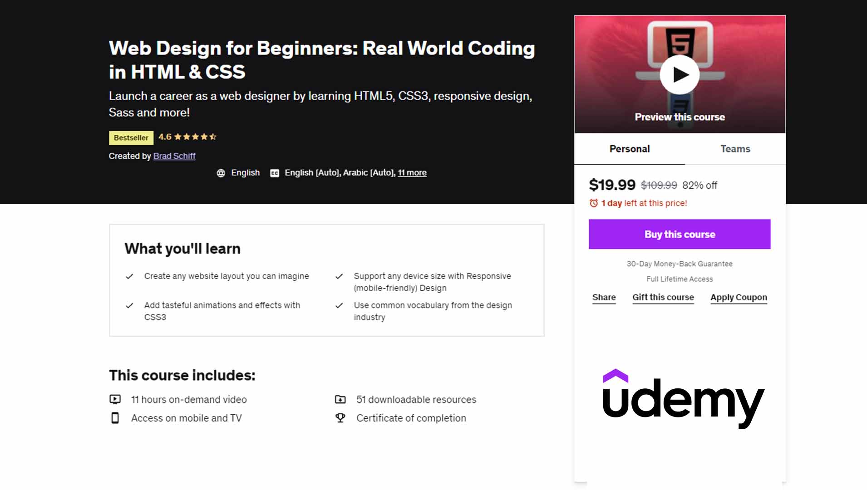This screenshot has height=490, width=867.
Task: Switch to the Teams pricing tab
Action: click(735, 149)
